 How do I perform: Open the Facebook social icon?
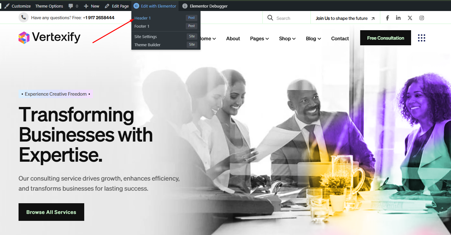click(x=388, y=18)
